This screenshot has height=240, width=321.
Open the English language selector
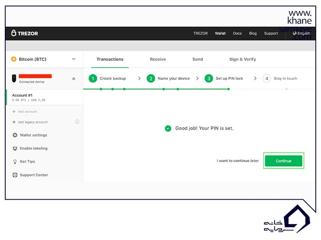(301, 33)
